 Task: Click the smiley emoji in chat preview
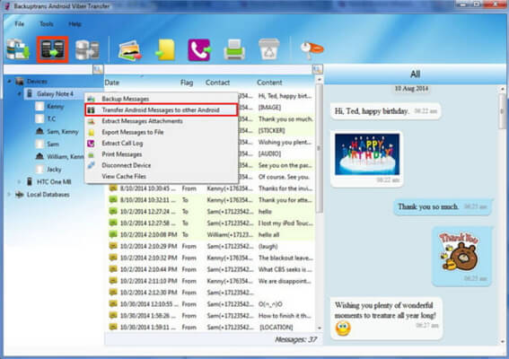pos(343,328)
